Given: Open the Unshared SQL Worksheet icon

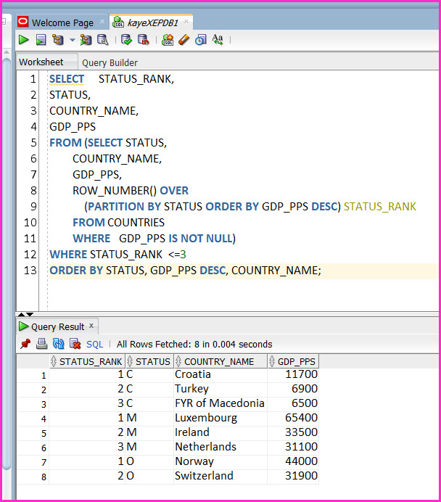Looking at the screenshot, I should 168,40.
